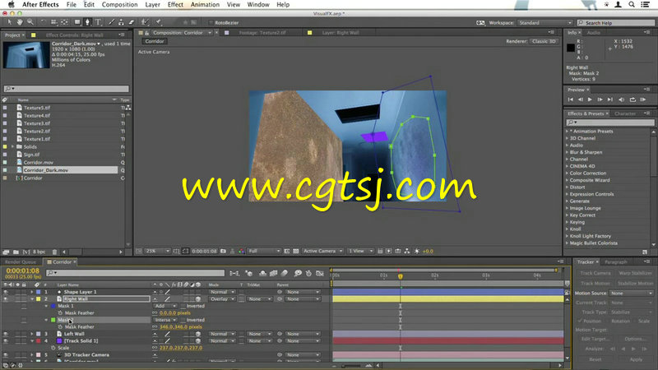
Task: Click the Classic 3D renderer button
Action: pyautogui.click(x=544, y=41)
